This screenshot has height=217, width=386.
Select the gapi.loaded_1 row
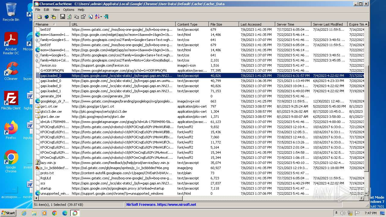(199, 91)
